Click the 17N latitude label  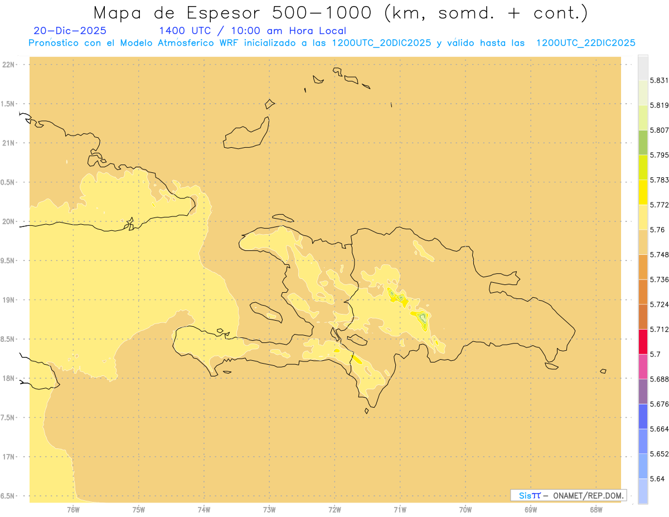coord(8,457)
